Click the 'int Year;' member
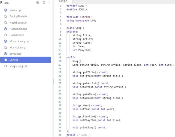The height and width of the screenshot is (137, 175). coord(79,46)
